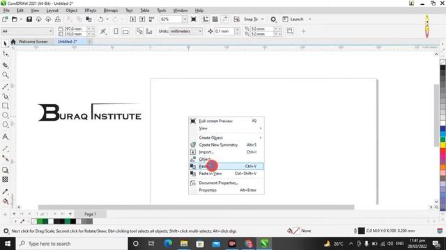The width and height of the screenshot is (446, 250).
Task: Click the Print icon in the toolbar
Action: coord(58,19)
